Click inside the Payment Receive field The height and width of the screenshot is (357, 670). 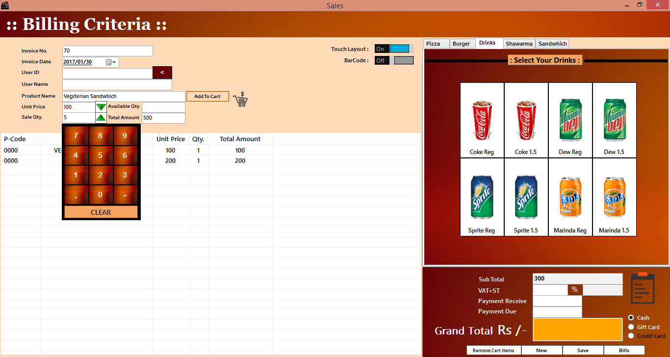click(x=557, y=301)
